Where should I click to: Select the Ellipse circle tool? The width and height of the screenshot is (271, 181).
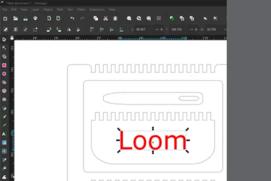pos(4,74)
